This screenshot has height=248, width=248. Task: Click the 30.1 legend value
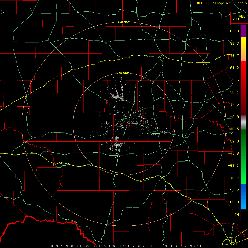point(234,92)
